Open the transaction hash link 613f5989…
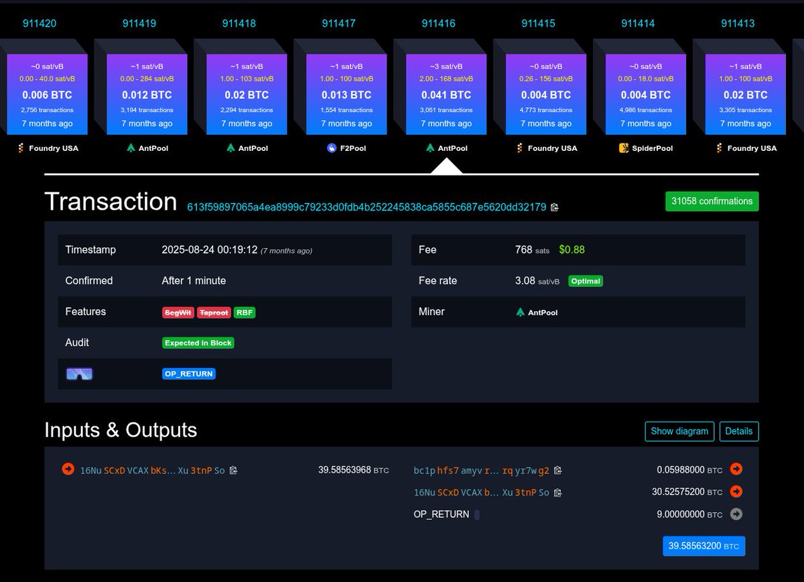 pyautogui.click(x=366, y=207)
